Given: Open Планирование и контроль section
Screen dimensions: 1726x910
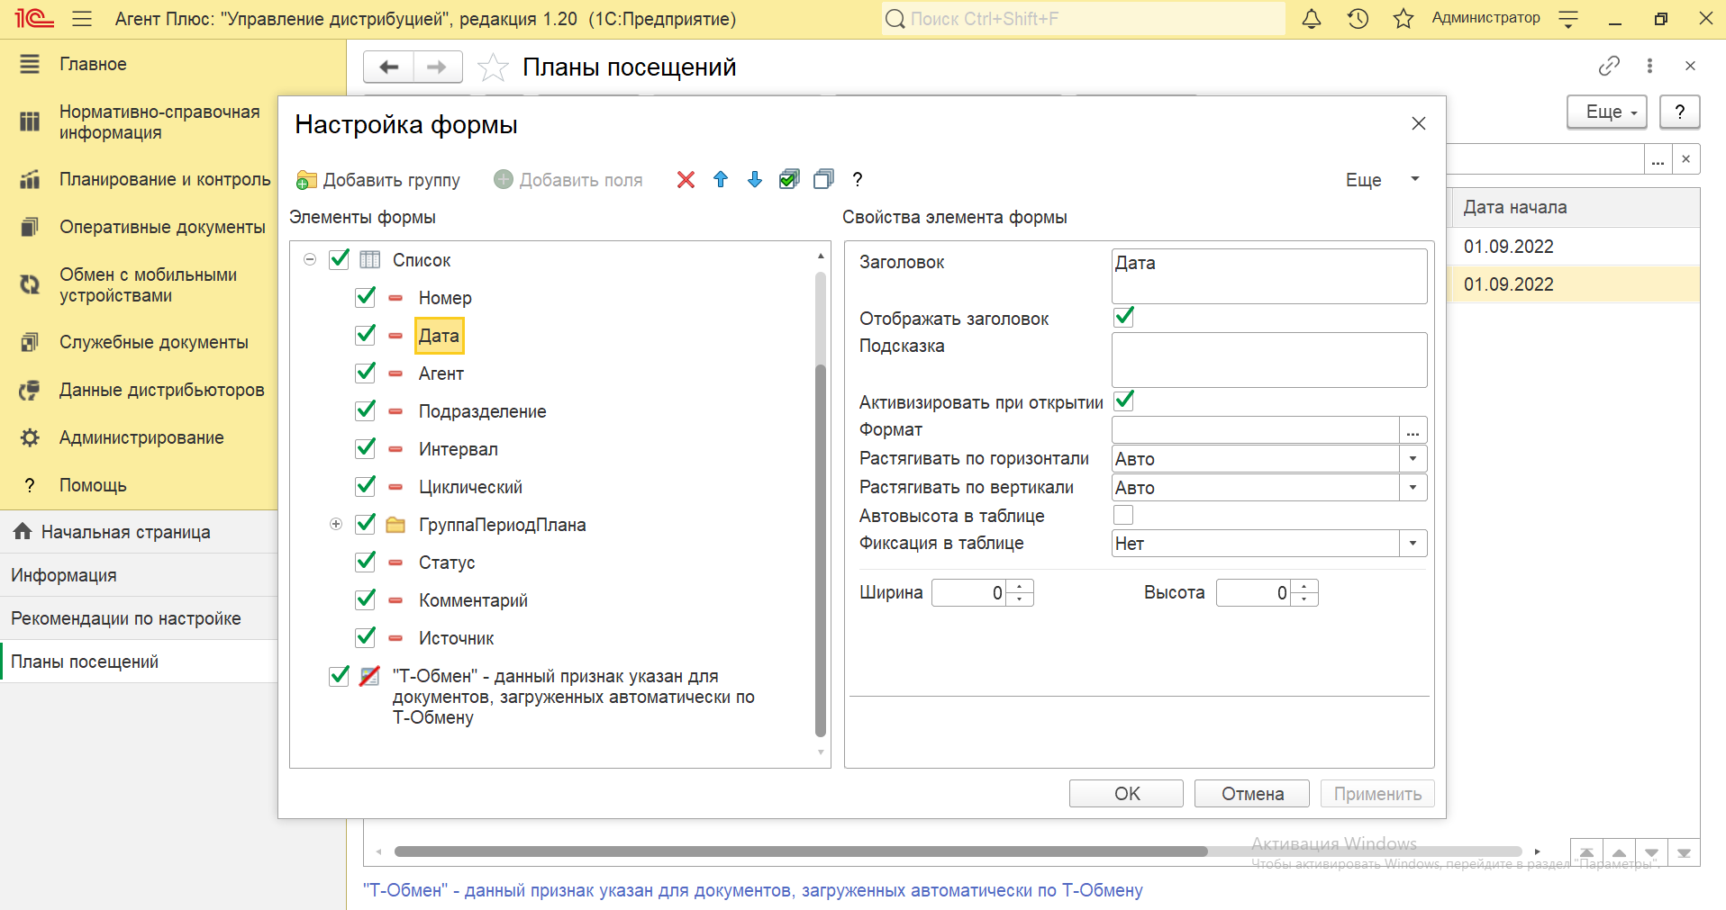Looking at the screenshot, I should (165, 179).
